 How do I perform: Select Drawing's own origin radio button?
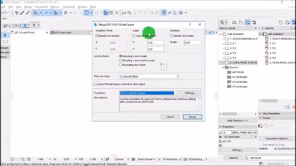pyautogui.click(x=120, y=56)
